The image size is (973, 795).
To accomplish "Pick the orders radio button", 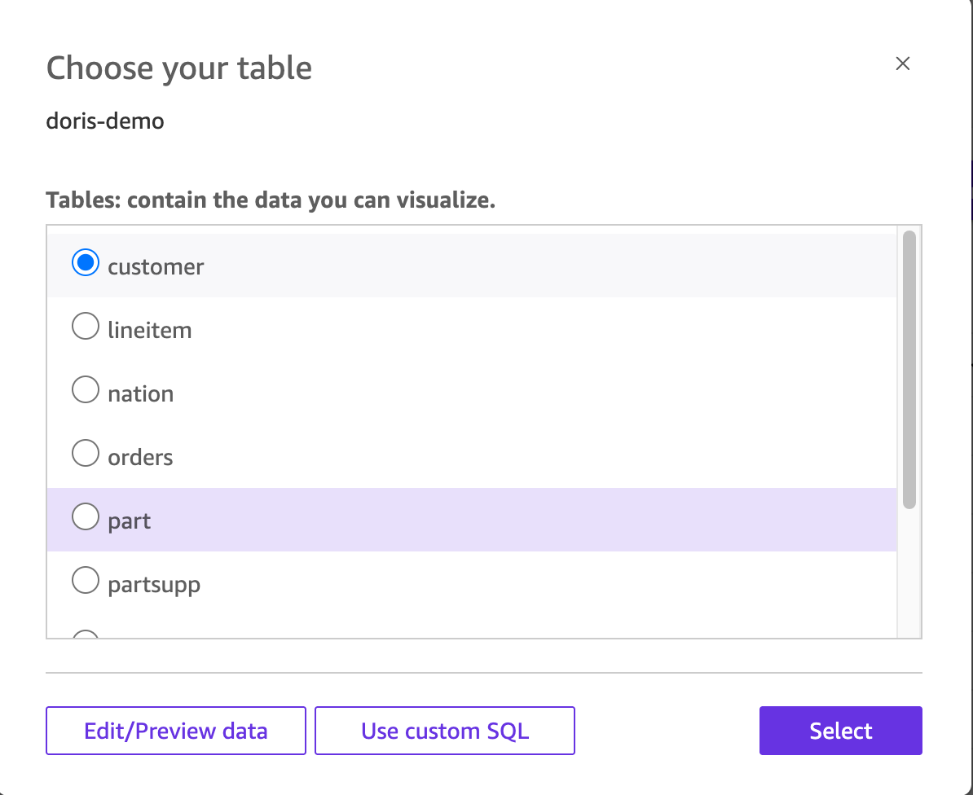I will pyautogui.click(x=86, y=454).
